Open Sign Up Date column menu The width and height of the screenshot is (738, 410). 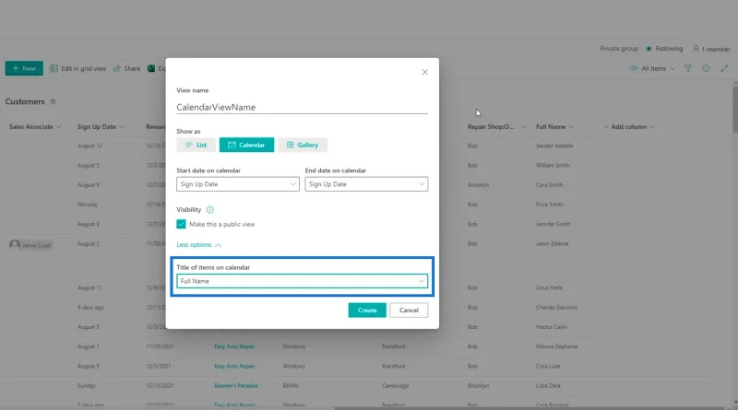[x=101, y=127]
